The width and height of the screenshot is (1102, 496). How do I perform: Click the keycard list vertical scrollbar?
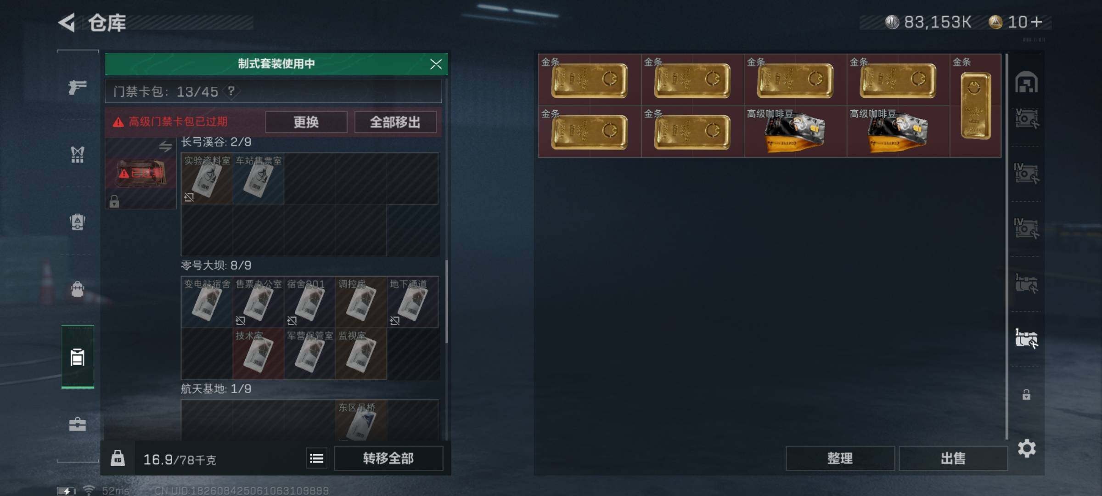click(446, 302)
